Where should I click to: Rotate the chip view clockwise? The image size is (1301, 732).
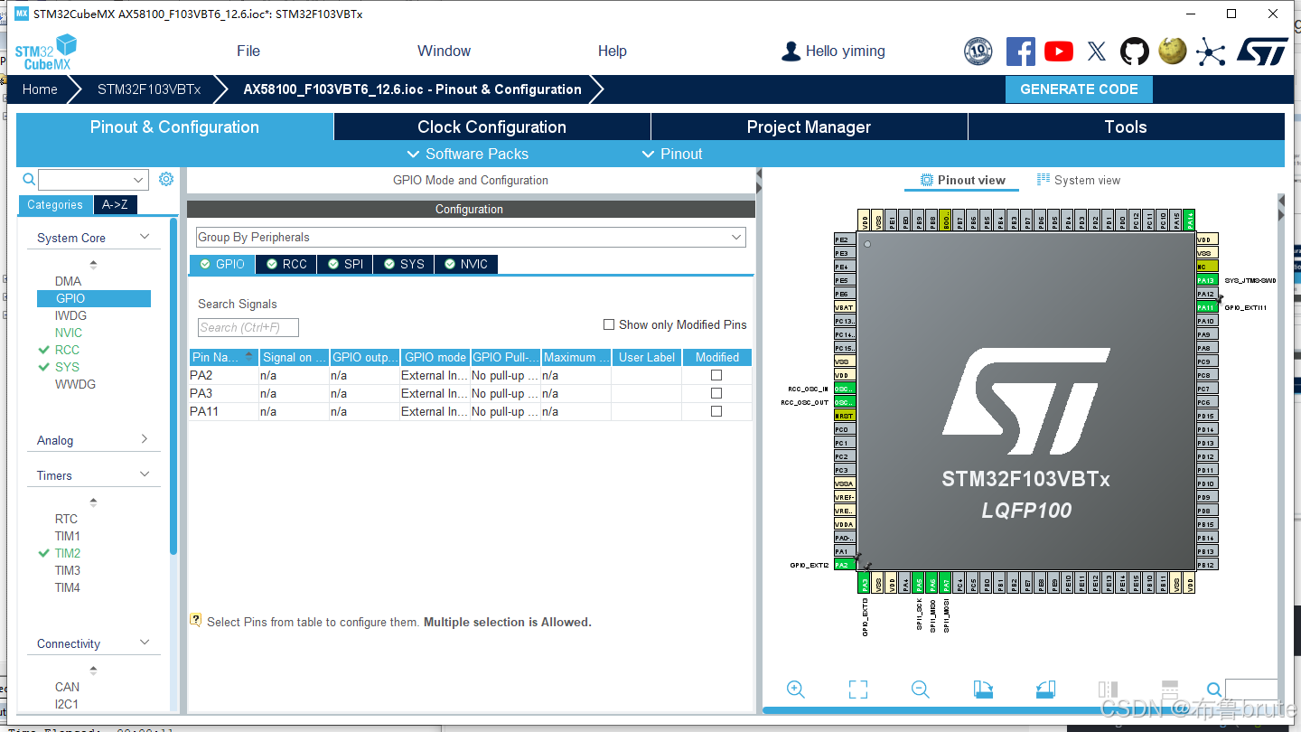pyautogui.click(x=983, y=690)
